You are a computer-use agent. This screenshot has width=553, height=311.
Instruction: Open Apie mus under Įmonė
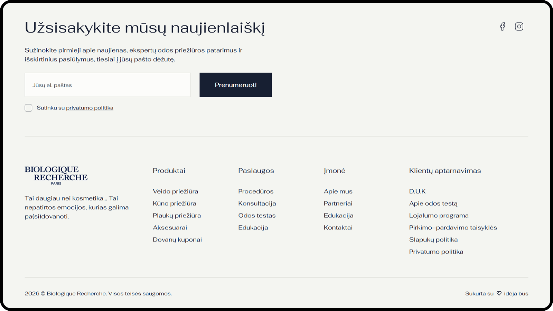pos(338,191)
